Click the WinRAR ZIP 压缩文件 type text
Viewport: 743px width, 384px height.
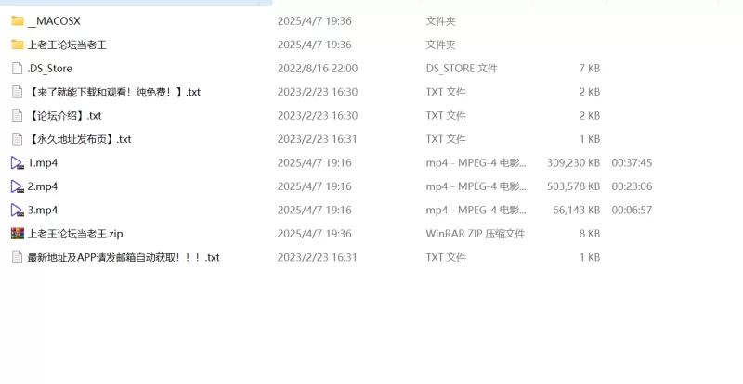tap(476, 234)
